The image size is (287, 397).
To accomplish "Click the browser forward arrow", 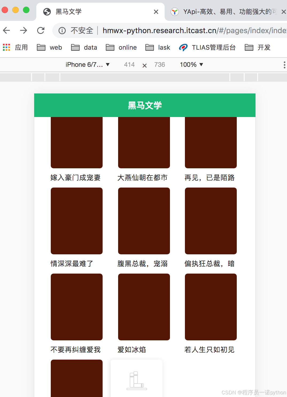I will (x=24, y=30).
